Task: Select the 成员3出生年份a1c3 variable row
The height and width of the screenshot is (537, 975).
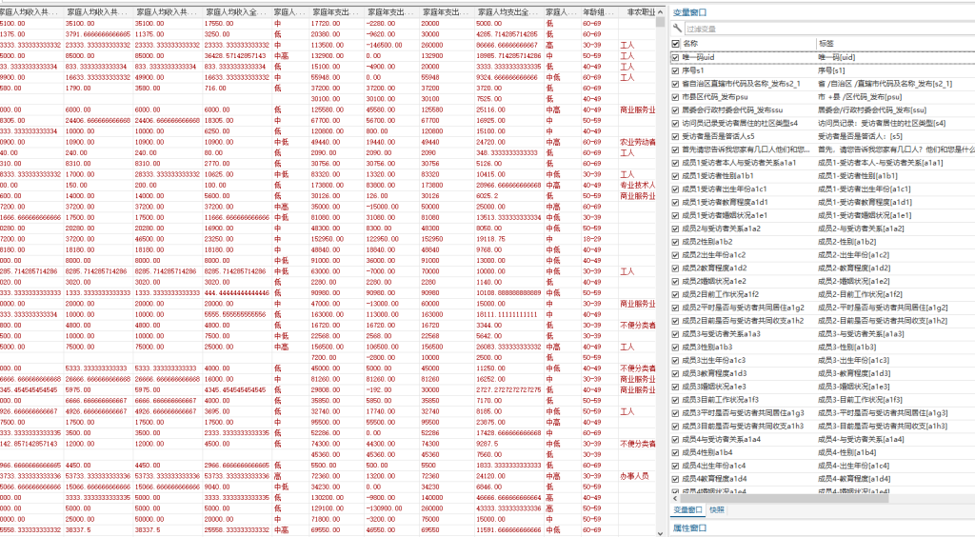Action: (824, 361)
